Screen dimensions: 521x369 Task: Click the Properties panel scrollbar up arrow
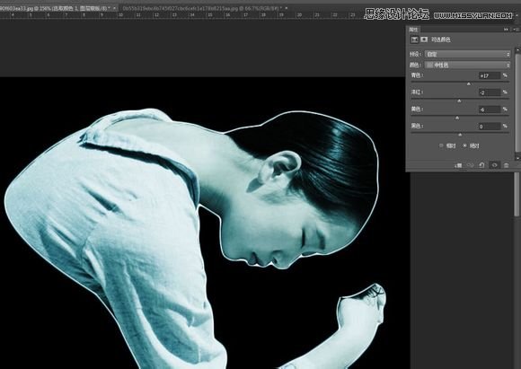tap(517, 50)
